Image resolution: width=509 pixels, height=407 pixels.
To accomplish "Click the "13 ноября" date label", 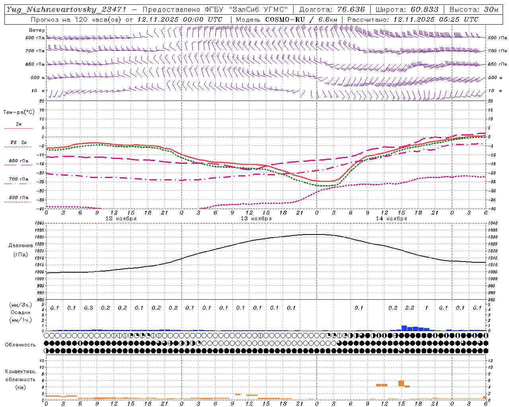I will [256, 219].
